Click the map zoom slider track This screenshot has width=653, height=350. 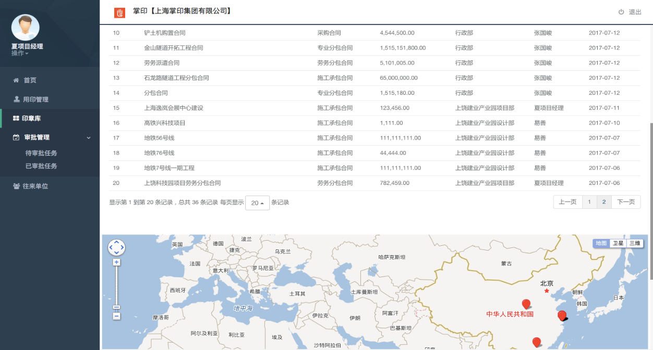(117, 286)
